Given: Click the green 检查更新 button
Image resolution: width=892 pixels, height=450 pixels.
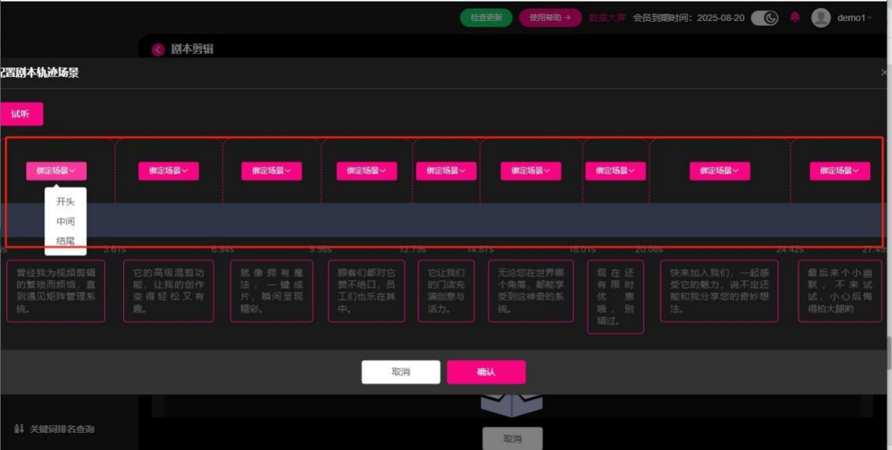Looking at the screenshot, I should point(486,18).
